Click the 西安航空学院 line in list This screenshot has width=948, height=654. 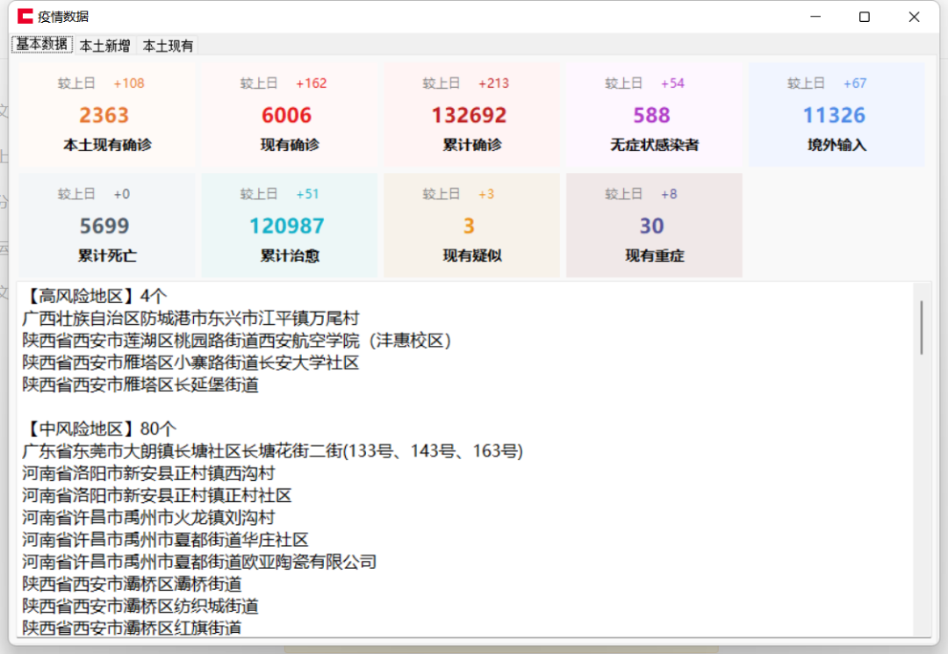click(x=236, y=341)
